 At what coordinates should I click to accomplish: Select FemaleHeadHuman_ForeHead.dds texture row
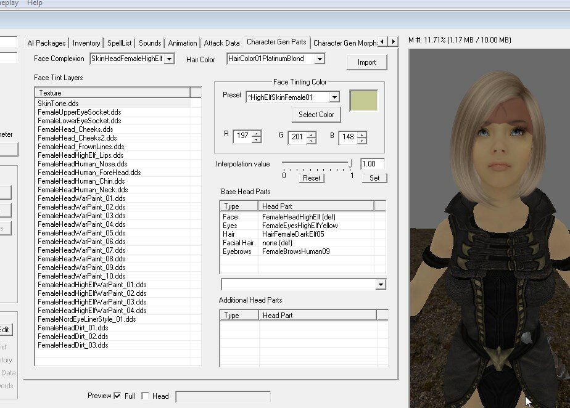[x=113, y=173]
